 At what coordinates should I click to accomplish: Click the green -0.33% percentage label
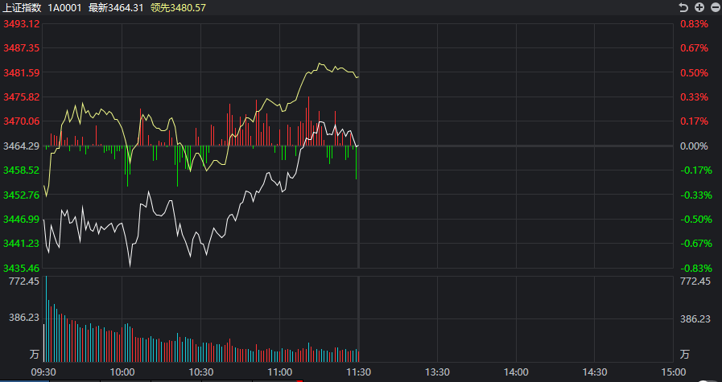695,195
